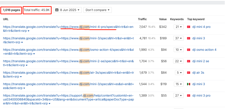The image size is (225, 109).
Task: Click the Turkey flag beside dji mini 2 se
Action: [189, 61]
